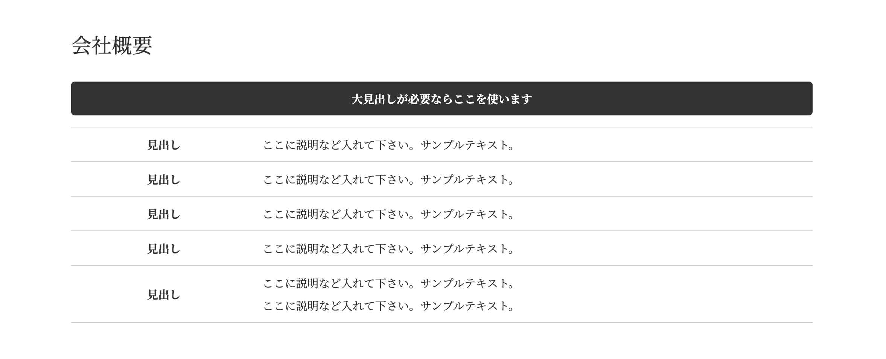Click the dark 大見出し header banner
Image resolution: width=886 pixels, height=359 pixels.
(441, 99)
